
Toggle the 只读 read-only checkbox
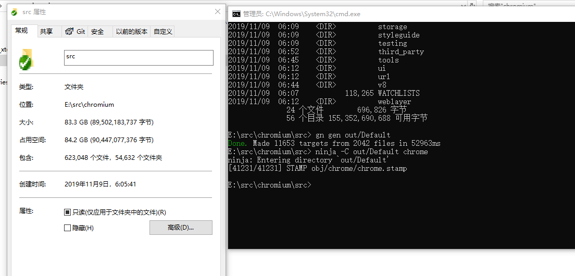pyautogui.click(x=67, y=212)
